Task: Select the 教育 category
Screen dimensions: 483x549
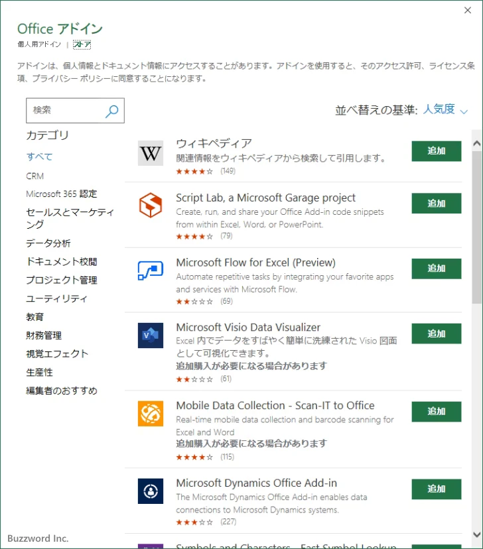Action: pyautogui.click(x=34, y=317)
